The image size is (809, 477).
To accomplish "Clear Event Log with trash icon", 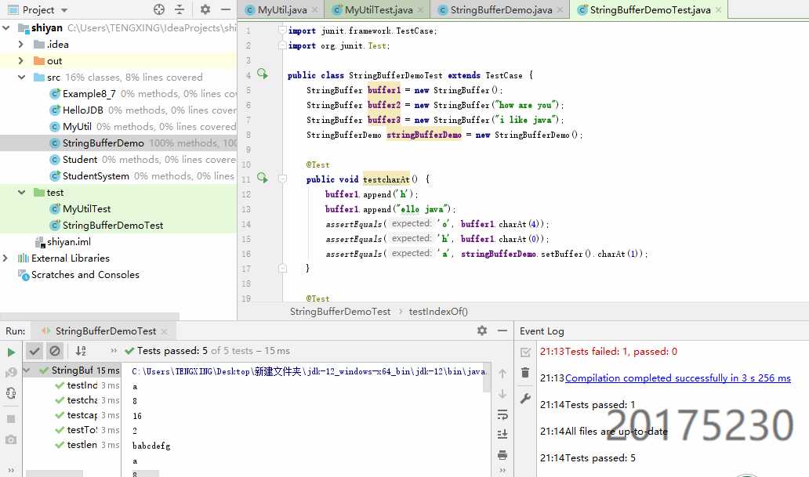I will pos(525,372).
